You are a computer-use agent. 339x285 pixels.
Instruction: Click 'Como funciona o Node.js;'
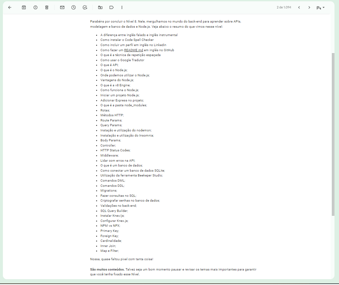pyautogui.click(x=120, y=90)
